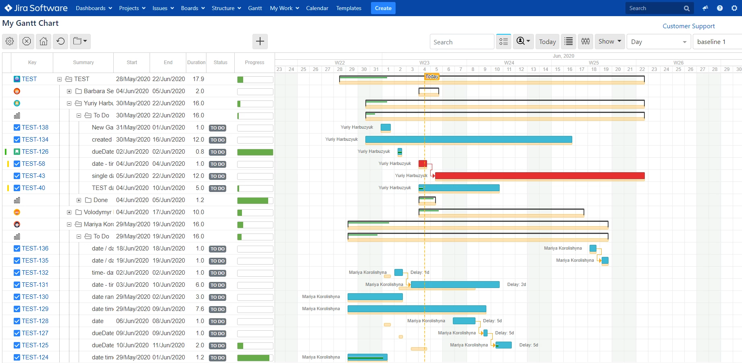Click Yuriy Harbuzyuk row avatar icon
The width and height of the screenshot is (742, 363).
17,103
